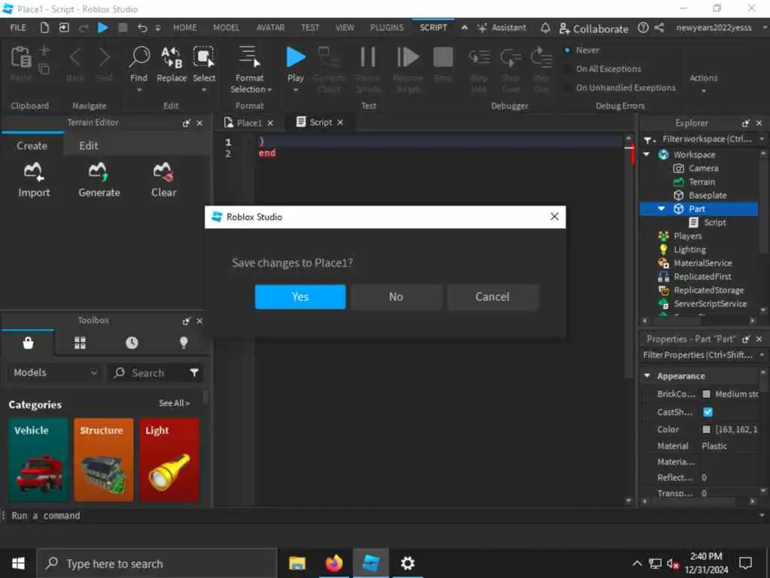Open Toolbox inventory grid tab

pyautogui.click(x=80, y=342)
